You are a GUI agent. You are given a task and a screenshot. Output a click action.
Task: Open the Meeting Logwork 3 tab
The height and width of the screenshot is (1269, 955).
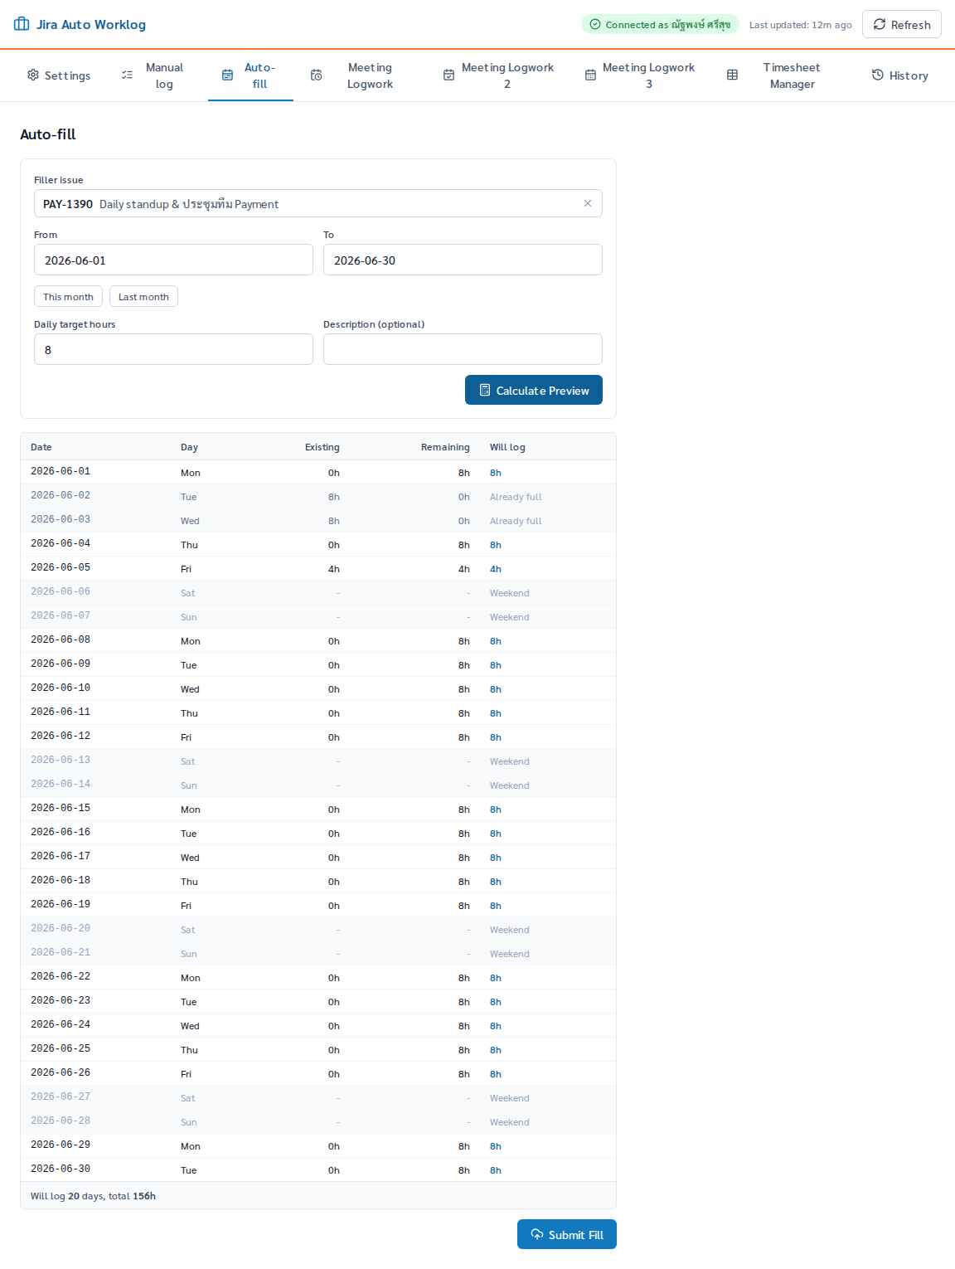(x=639, y=75)
